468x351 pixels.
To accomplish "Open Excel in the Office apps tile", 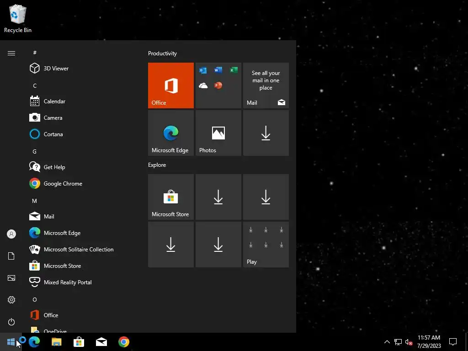I will click(234, 70).
